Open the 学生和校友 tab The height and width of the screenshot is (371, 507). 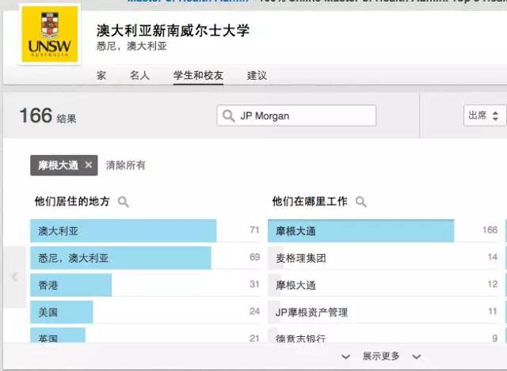(198, 76)
